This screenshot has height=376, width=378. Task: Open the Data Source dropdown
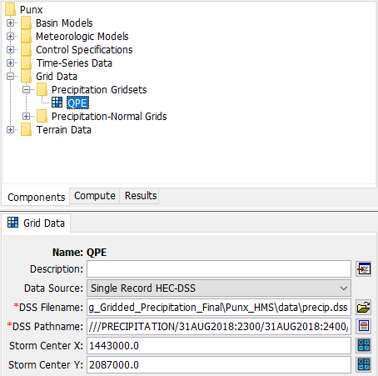coord(219,288)
